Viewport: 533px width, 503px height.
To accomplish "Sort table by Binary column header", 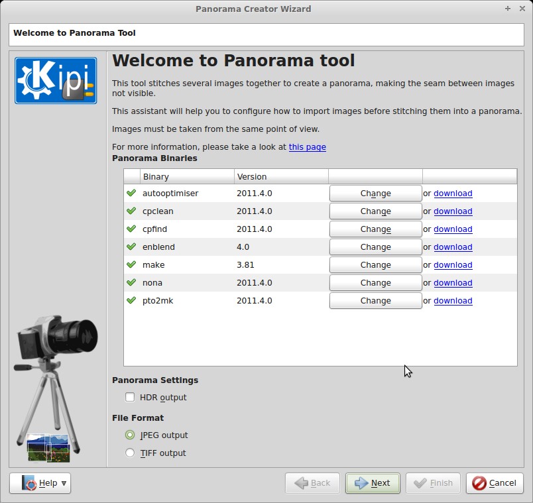I will pyautogui.click(x=187, y=176).
